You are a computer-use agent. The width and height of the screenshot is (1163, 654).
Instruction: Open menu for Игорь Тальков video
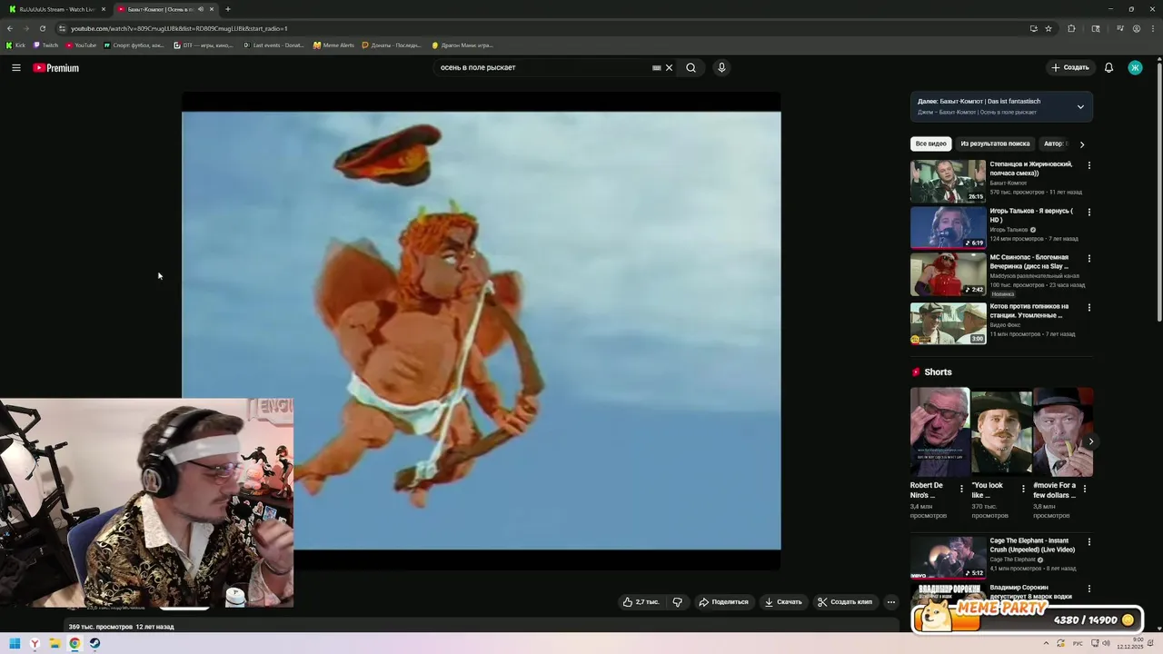[x=1088, y=212]
